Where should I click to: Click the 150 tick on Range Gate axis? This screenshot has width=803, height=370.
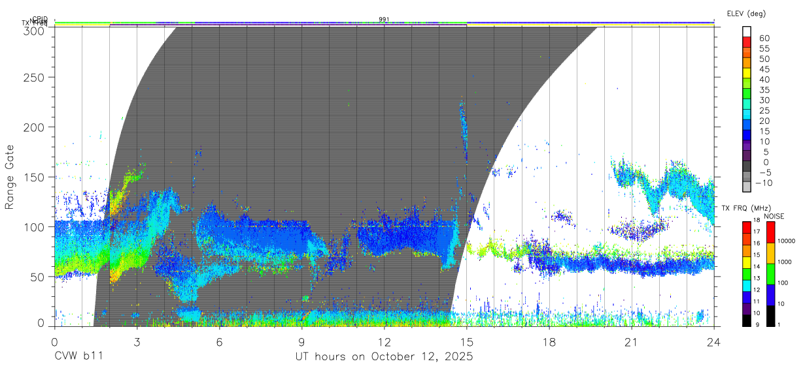[35, 177]
